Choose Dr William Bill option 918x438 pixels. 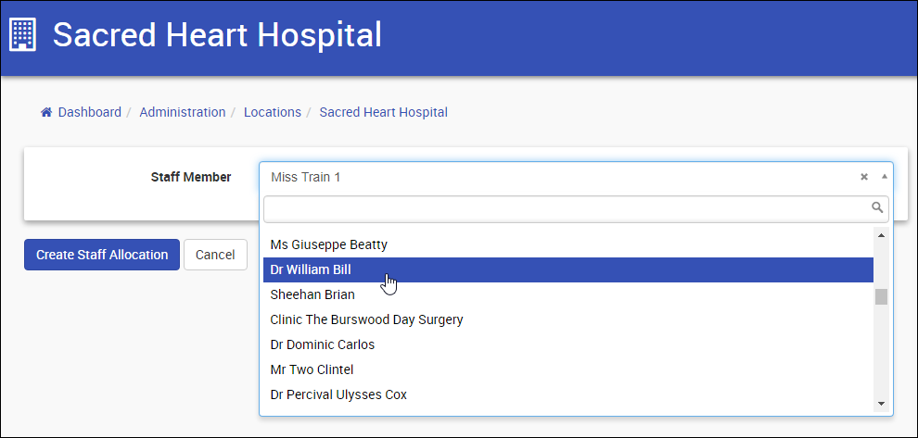click(568, 269)
